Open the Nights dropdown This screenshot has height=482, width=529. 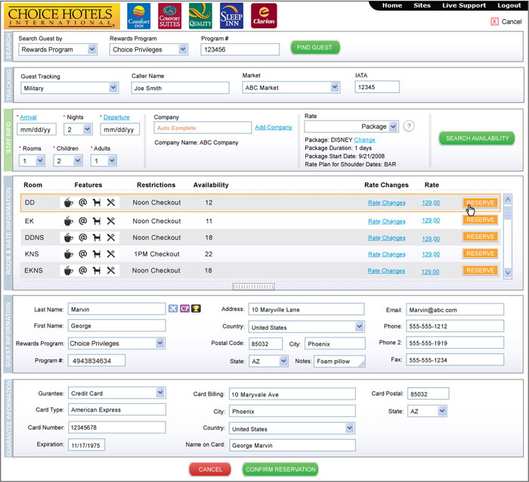pos(88,129)
